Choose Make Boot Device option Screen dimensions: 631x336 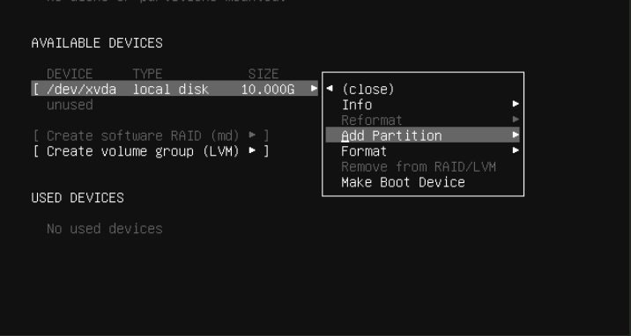pyautogui.click(x=403, y=182)
